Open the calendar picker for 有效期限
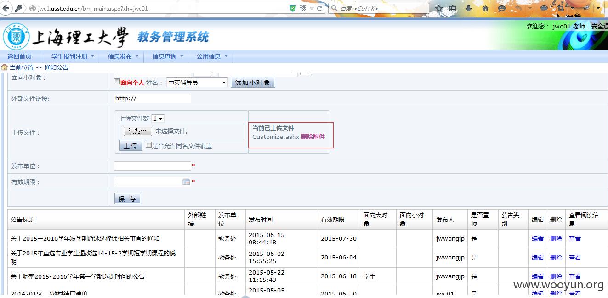 coord(186,182)
